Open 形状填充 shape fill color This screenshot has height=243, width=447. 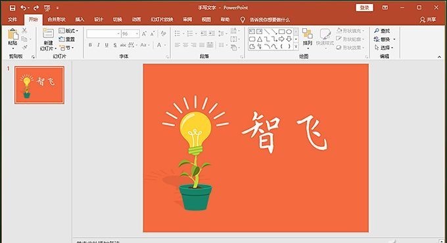350,30
